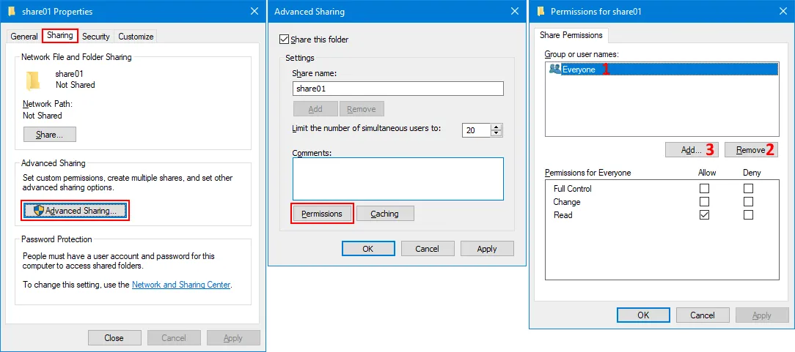Screen dimensions: 795x352
Task: Open the Customize tab
Action: pos(136,37)
